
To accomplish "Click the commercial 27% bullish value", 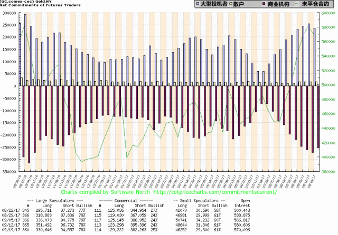I will [x=154, y=210].
